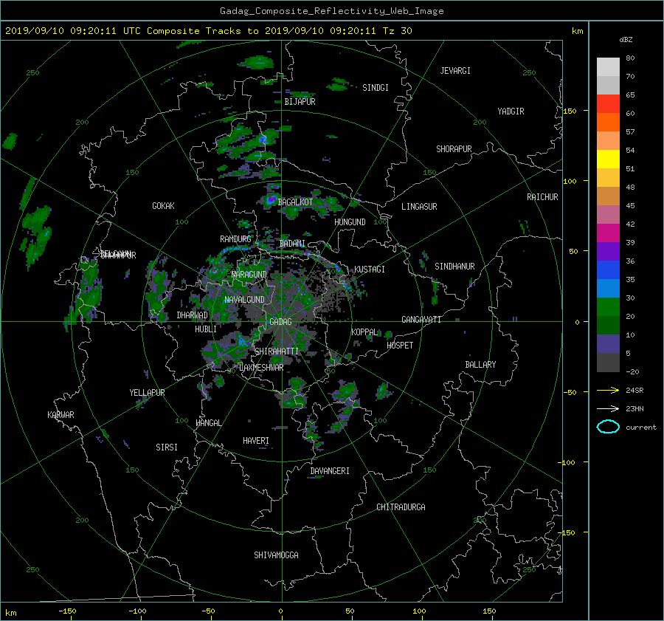
Task: Select the DHARWAD city label
Action: (x=193, y=315)
